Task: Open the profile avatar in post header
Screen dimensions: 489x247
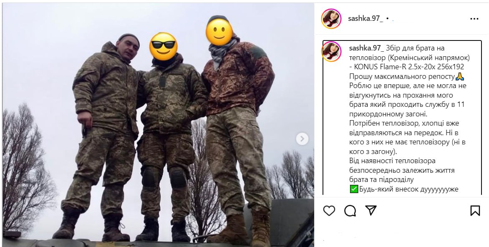Action: [331, 19]
